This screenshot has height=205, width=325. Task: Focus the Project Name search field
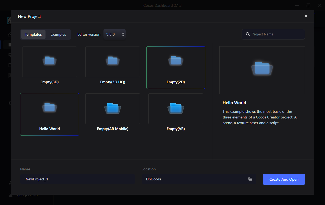click(273, 34)
